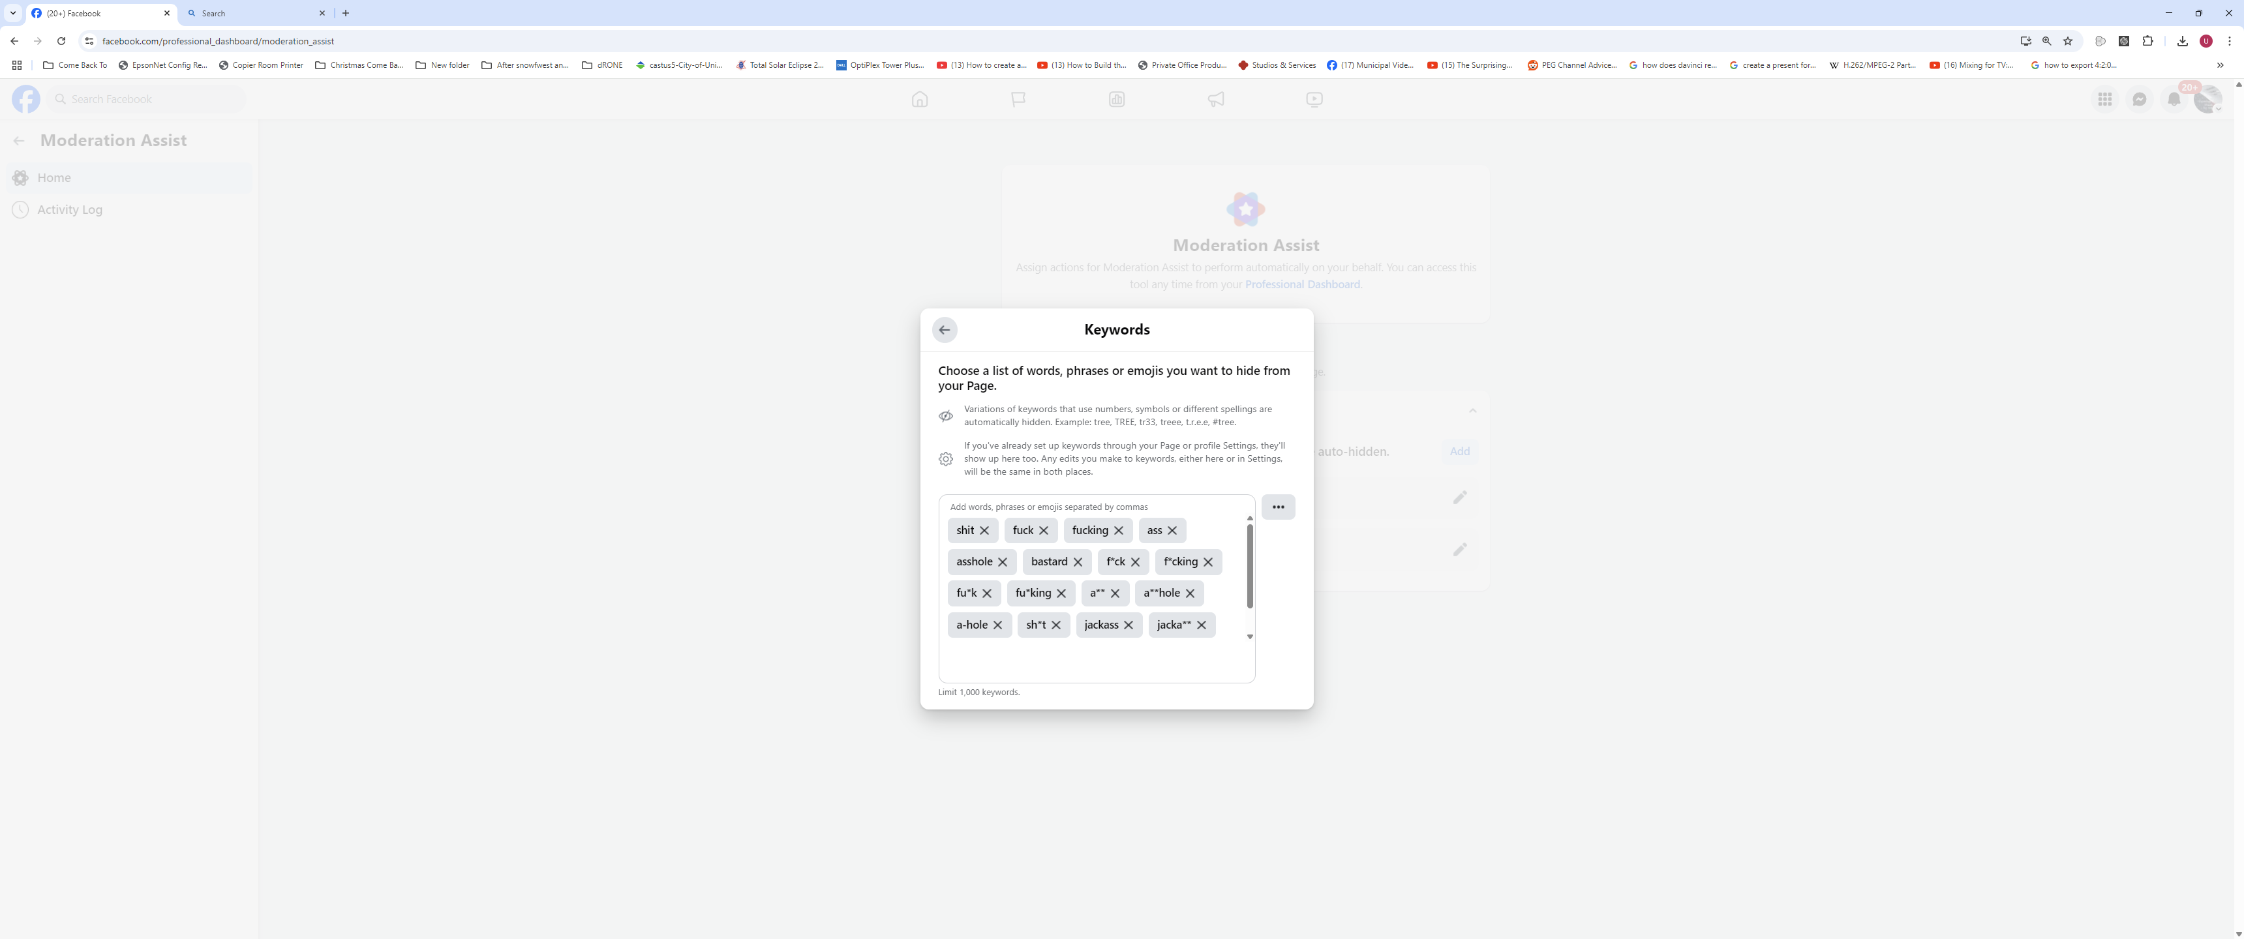Open the insights dashboard icon
This screenshot has height=939, width=2244.
1117,99
